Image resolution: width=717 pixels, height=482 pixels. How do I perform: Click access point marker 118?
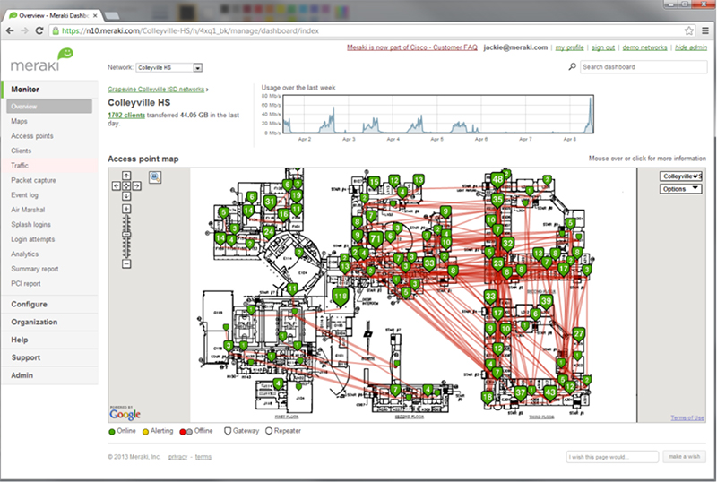(341, 297)
